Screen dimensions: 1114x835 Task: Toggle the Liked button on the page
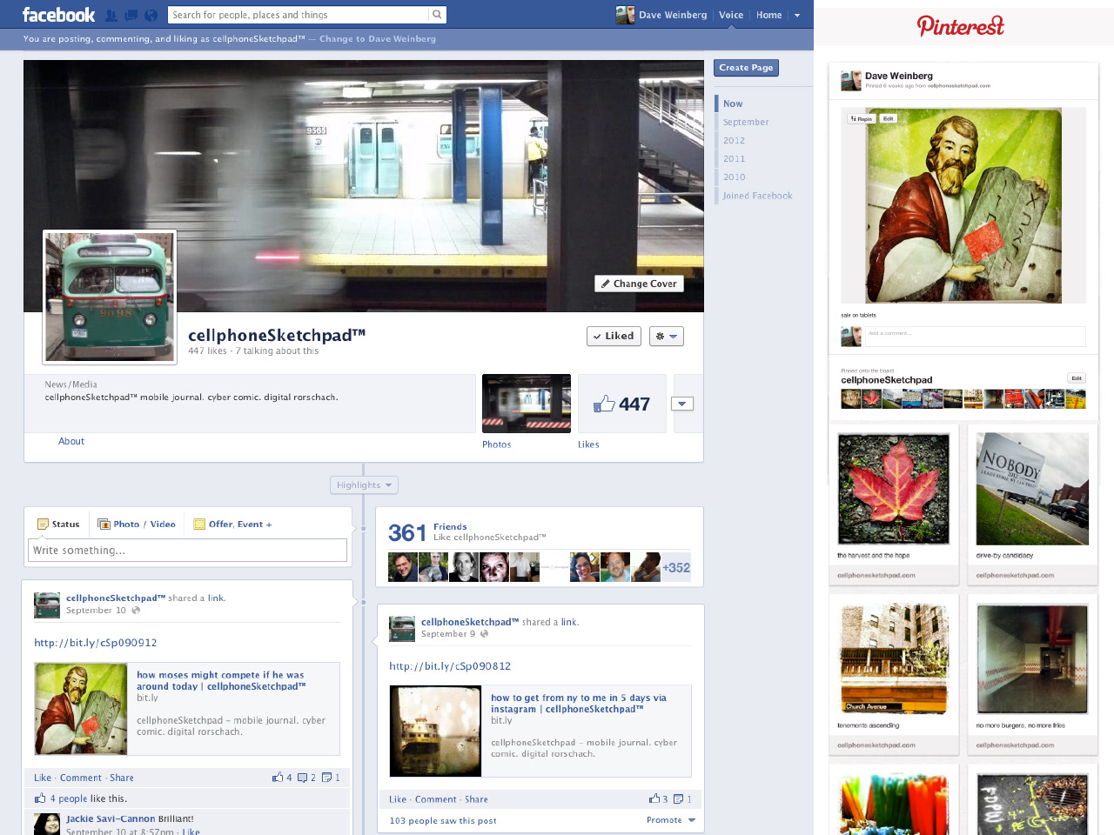[x=614, y=336]
